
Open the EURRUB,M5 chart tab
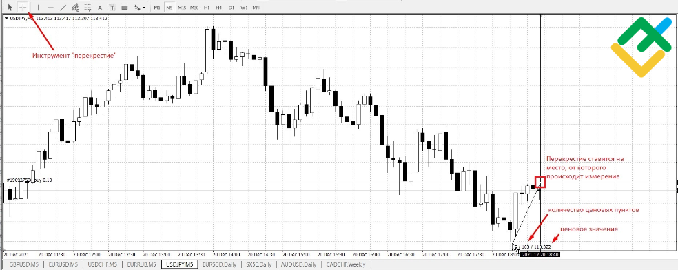142,264
